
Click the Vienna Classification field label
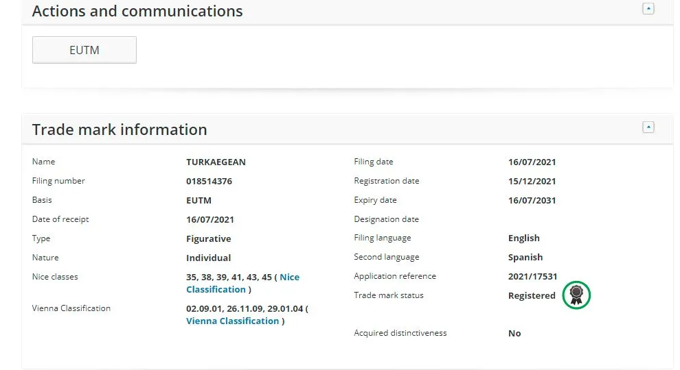coord(71,308)
